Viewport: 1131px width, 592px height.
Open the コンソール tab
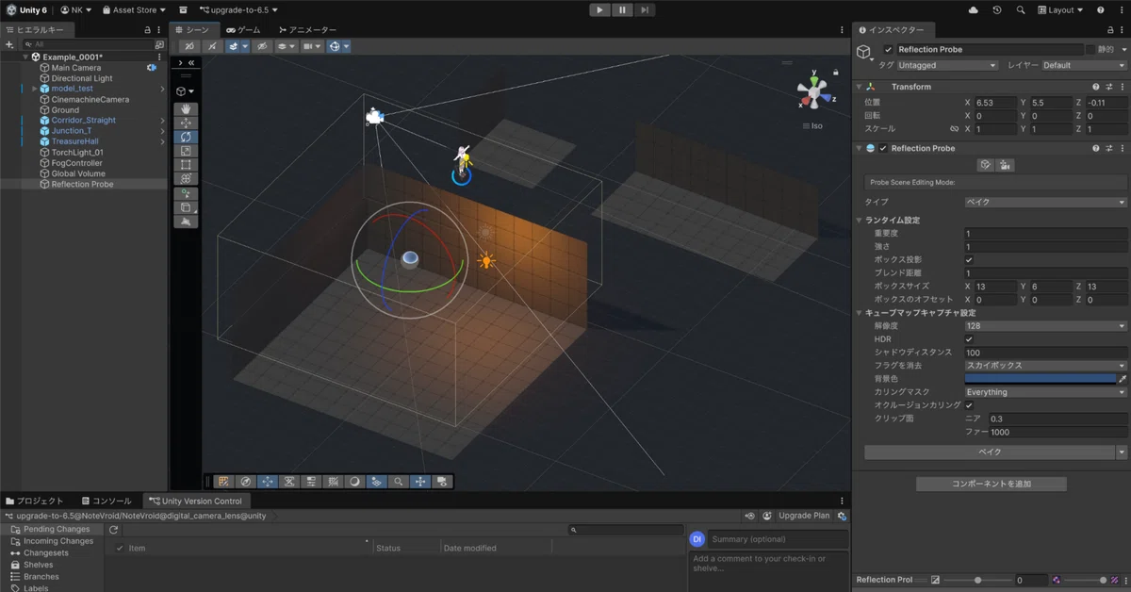(x=107, y=501)
